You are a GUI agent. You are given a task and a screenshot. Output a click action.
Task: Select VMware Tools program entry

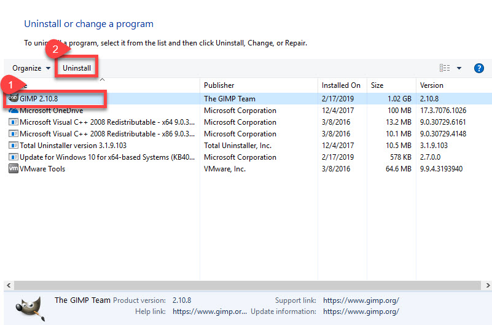(x=42, y=169)
